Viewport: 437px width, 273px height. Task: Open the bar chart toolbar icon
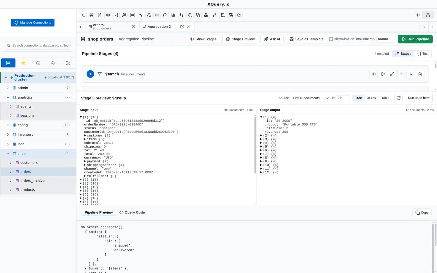pyautogui.click(x=173, y=15)
